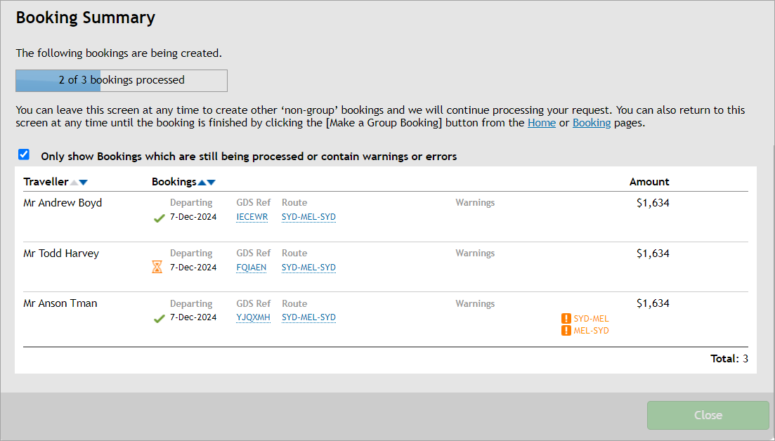Viewport: 775px width, 441px height.
Task: View Todd Harvey's SYD-MEL-SYD route
Action: pos(308,268)
